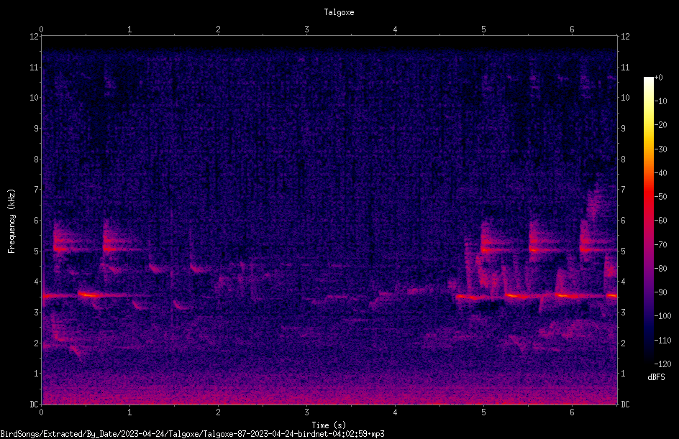Click the 3 second mark on top time axis
Screen dimensions: 679x439
point(306,29)
